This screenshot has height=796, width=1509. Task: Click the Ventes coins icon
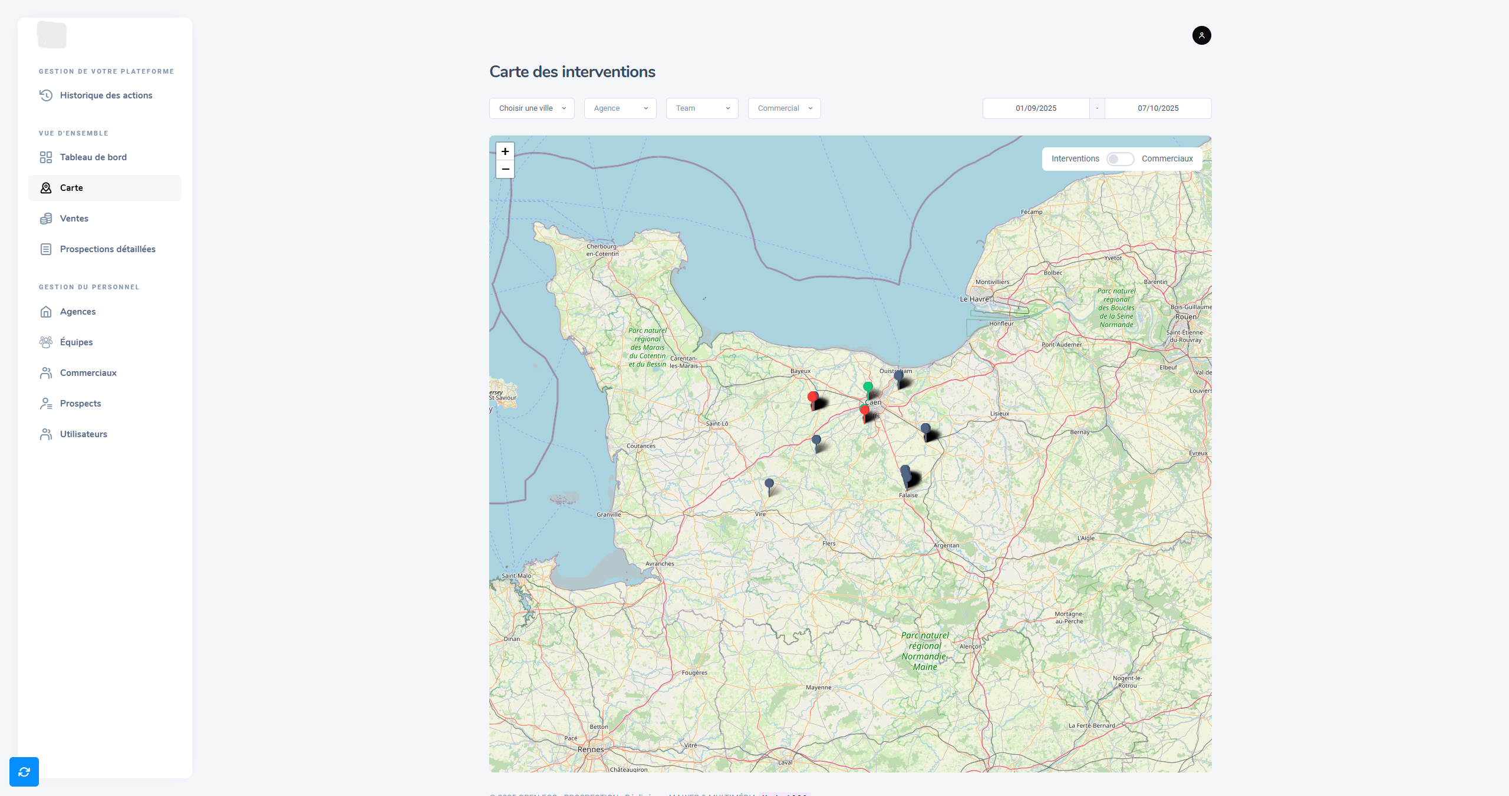46,219
